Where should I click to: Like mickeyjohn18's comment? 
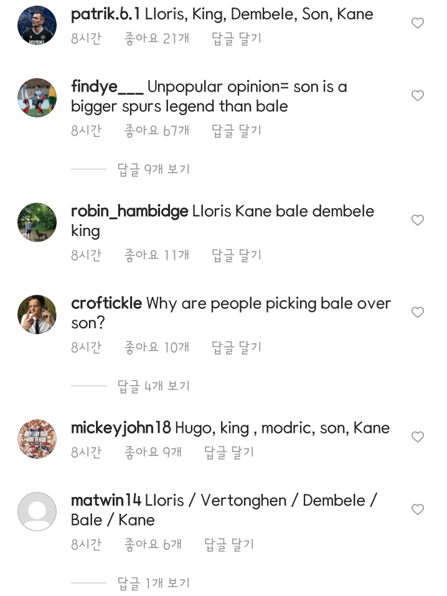pyautogui.click(x=418, y=437)
